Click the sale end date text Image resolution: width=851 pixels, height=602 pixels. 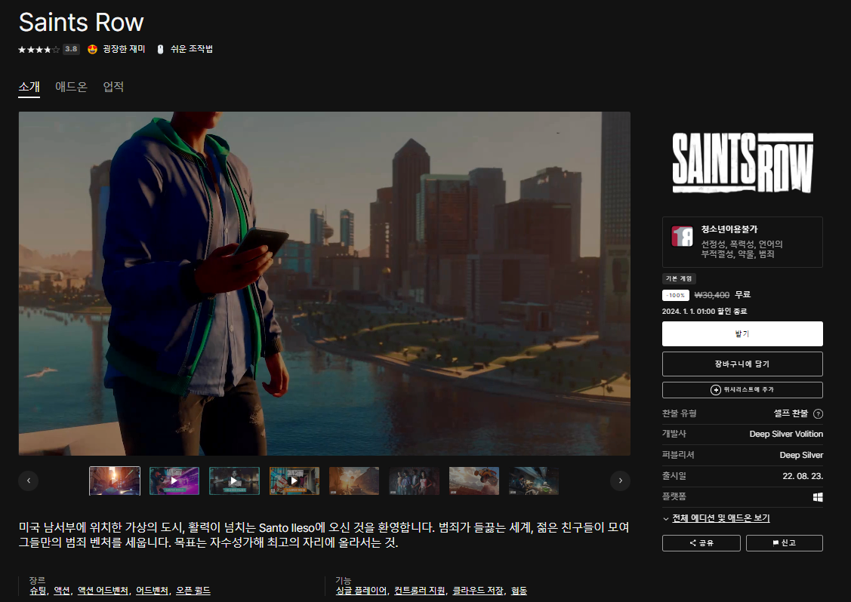coord(705,312)
